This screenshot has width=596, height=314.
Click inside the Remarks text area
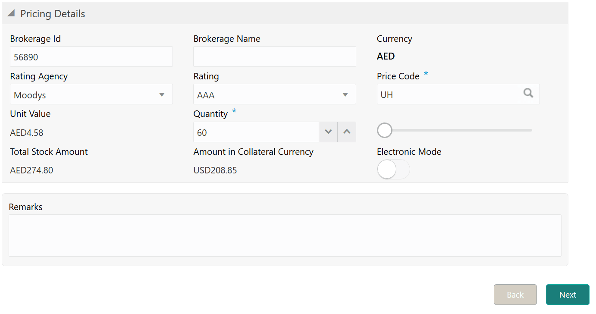click(285, 235)
